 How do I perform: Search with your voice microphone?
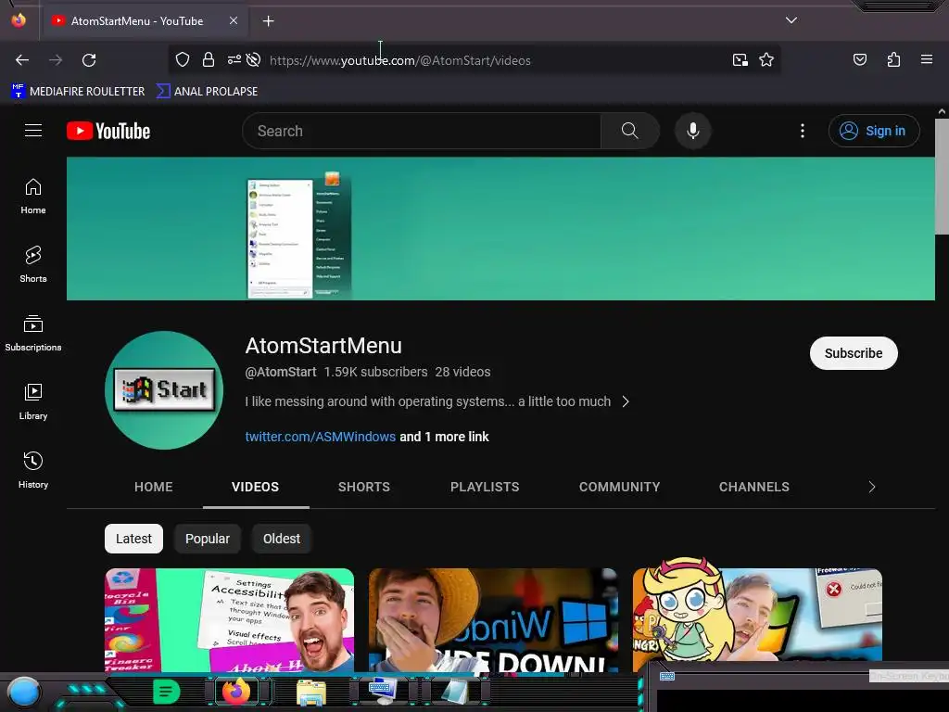click(x=693, y=131)
